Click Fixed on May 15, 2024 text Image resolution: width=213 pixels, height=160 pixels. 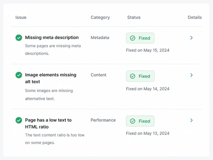click(x=148, y=50)
